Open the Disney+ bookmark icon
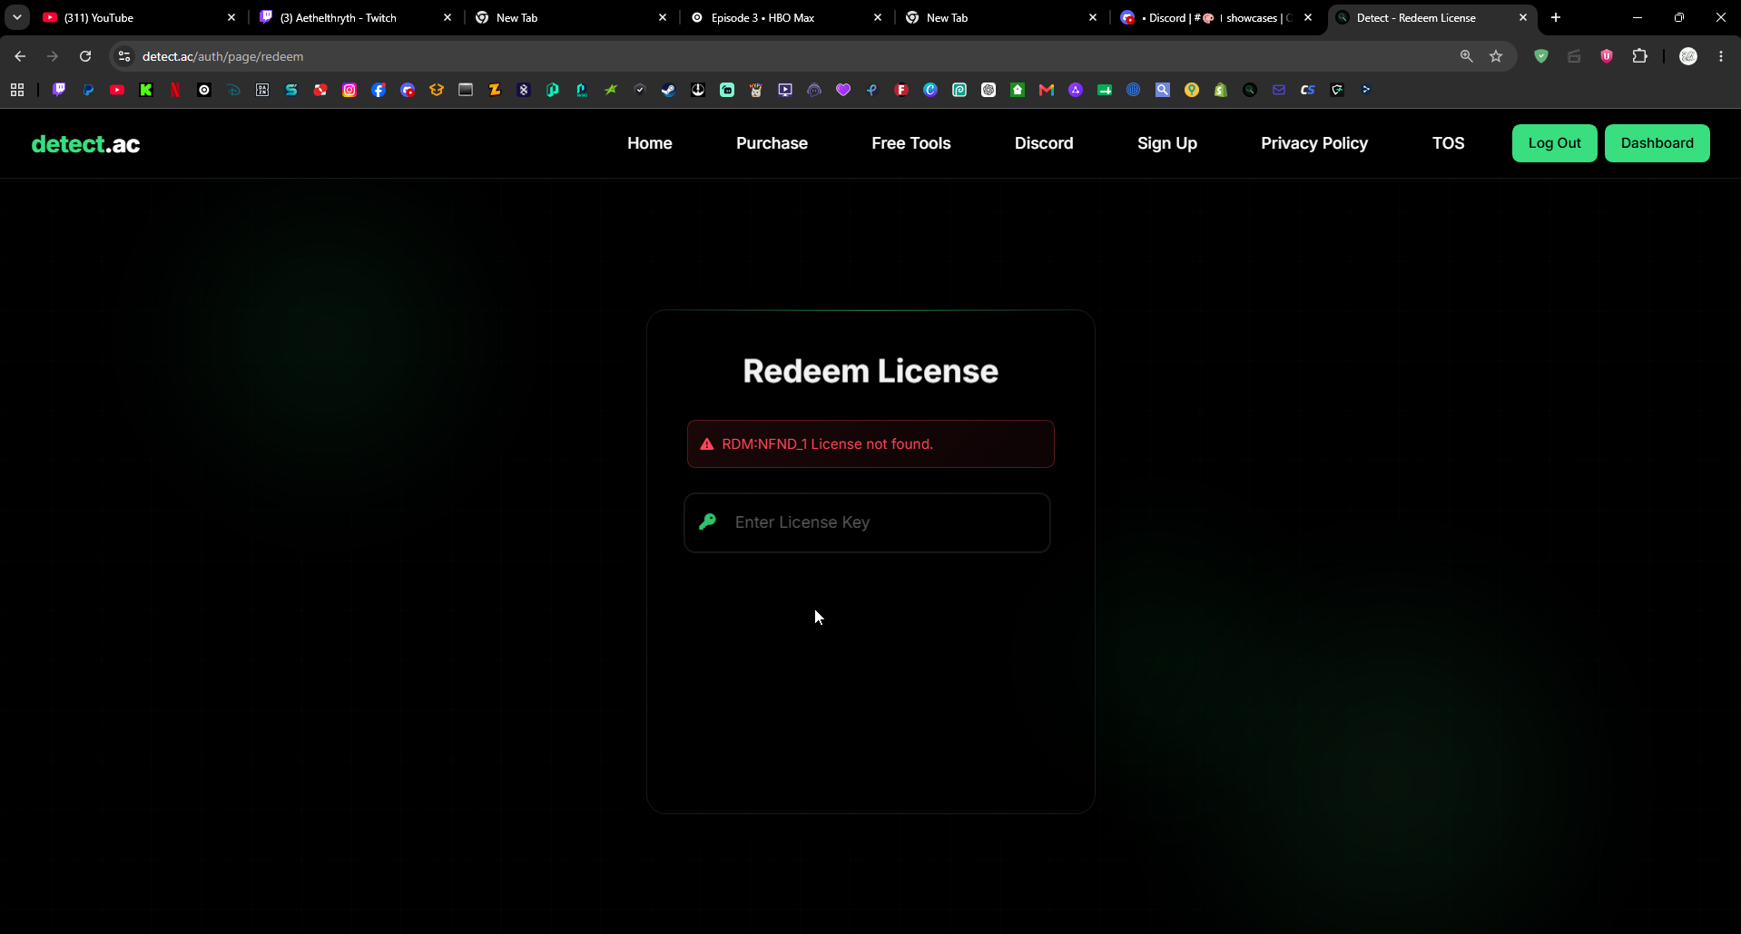 [x=233, y=90]
